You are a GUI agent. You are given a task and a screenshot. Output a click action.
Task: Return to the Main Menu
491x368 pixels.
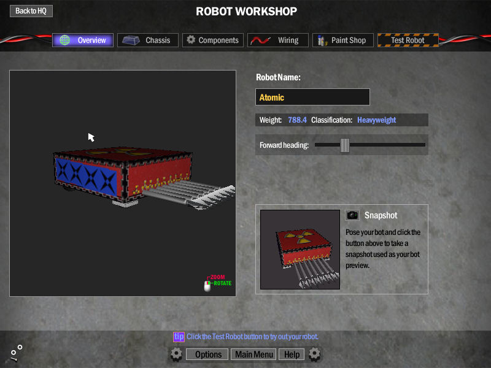click(x=253, y=355)
